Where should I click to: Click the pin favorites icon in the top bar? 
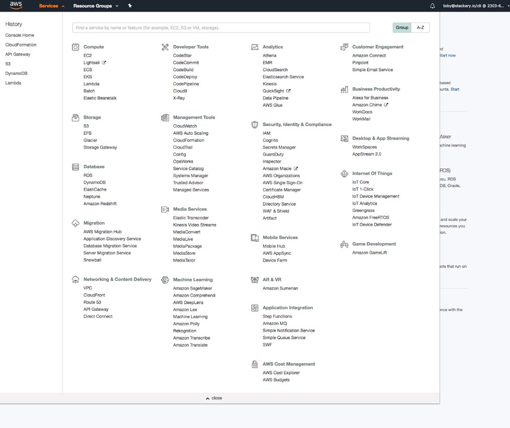pyautogui.click(x=129, y=6)
